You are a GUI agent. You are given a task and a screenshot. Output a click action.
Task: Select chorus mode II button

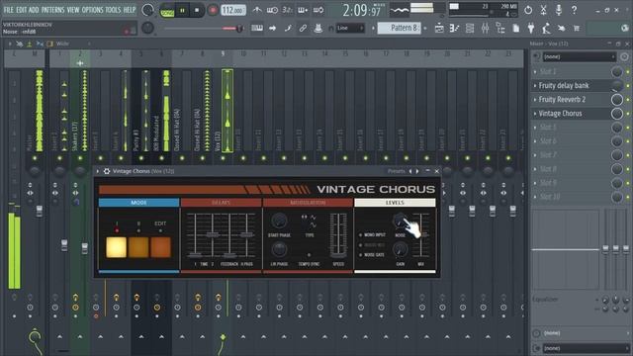[138, 247]
